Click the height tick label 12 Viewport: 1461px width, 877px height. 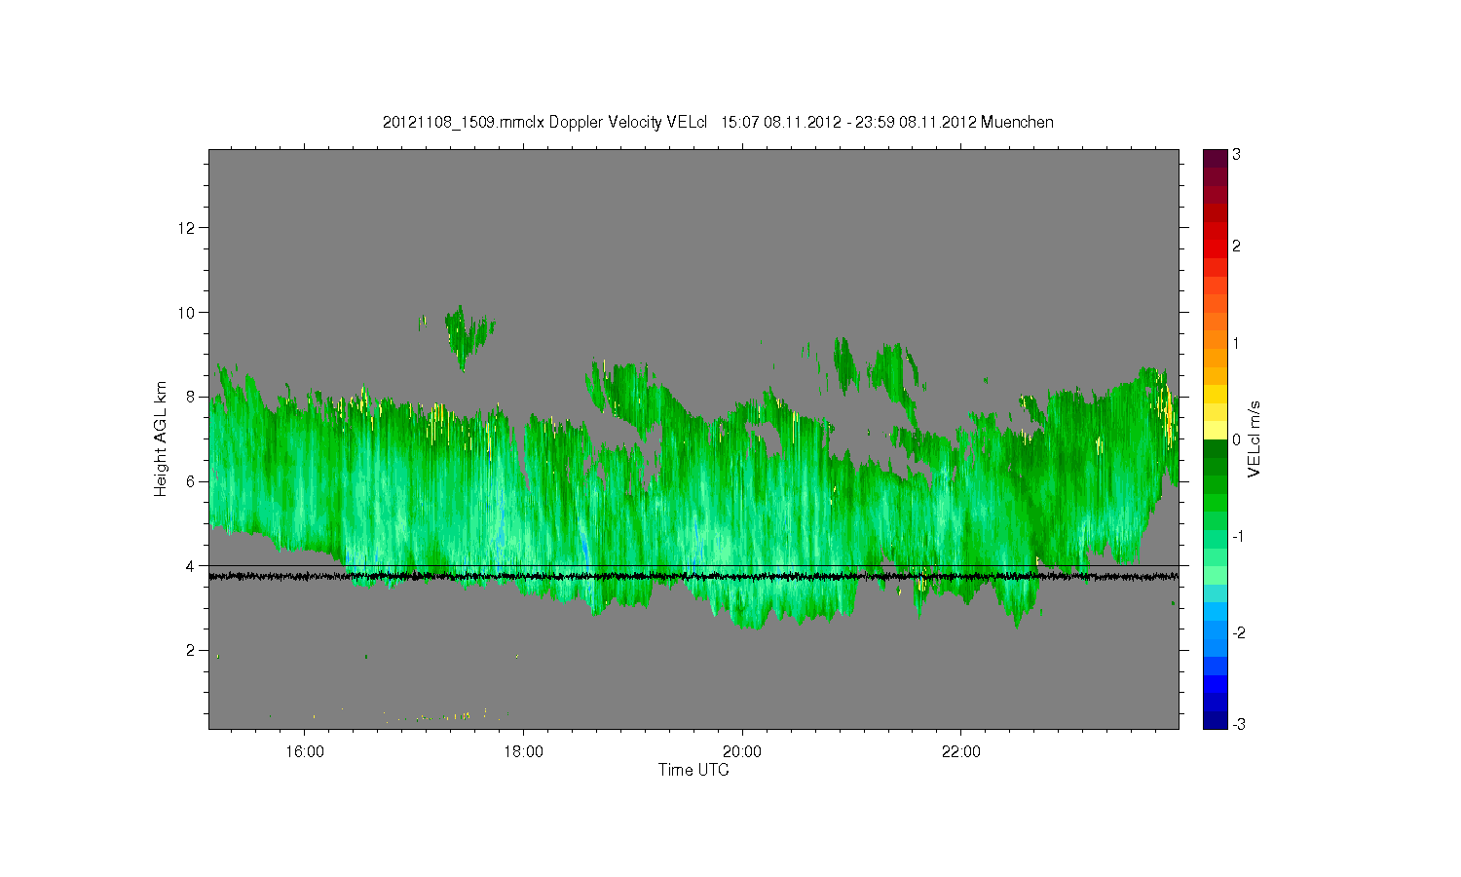188,228
